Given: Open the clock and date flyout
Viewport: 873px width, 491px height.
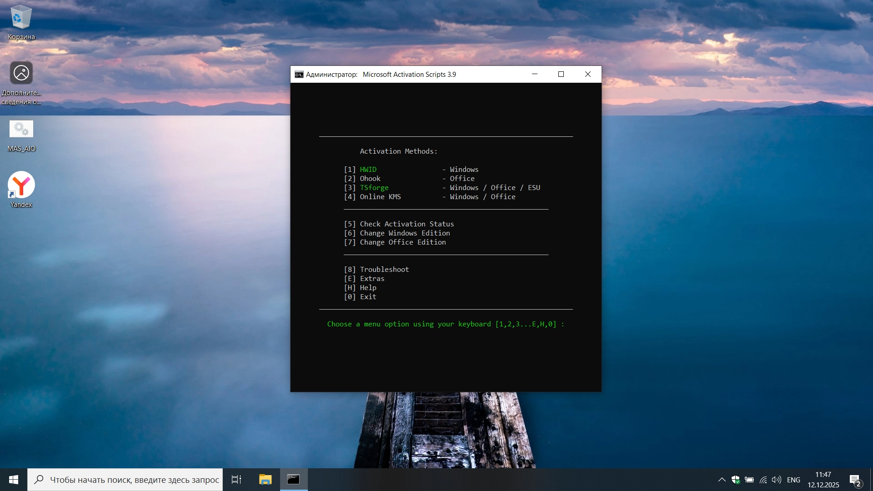Looking at the screenshot, I should click(x=823, y=480).
